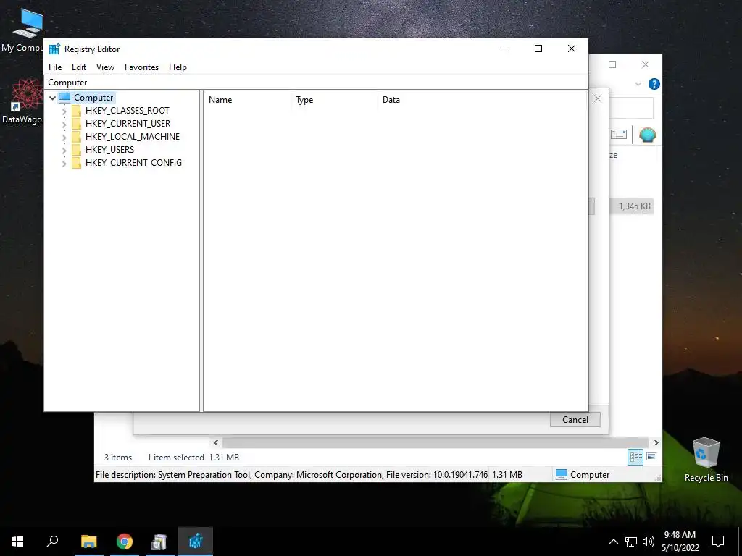Open the taskbar clock and calendar
742x556 pixels.
[680, 542]
